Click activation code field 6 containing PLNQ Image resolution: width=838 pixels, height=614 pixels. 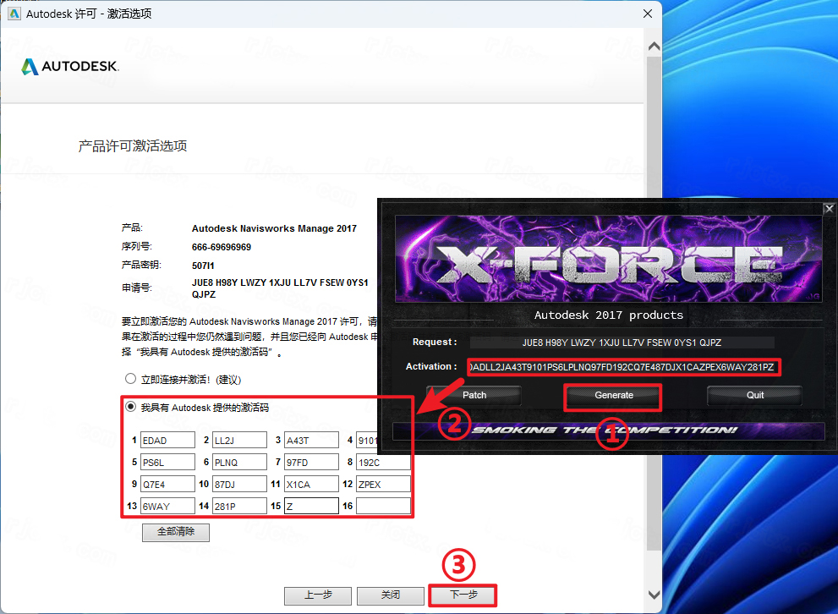[x=239, y=462]
